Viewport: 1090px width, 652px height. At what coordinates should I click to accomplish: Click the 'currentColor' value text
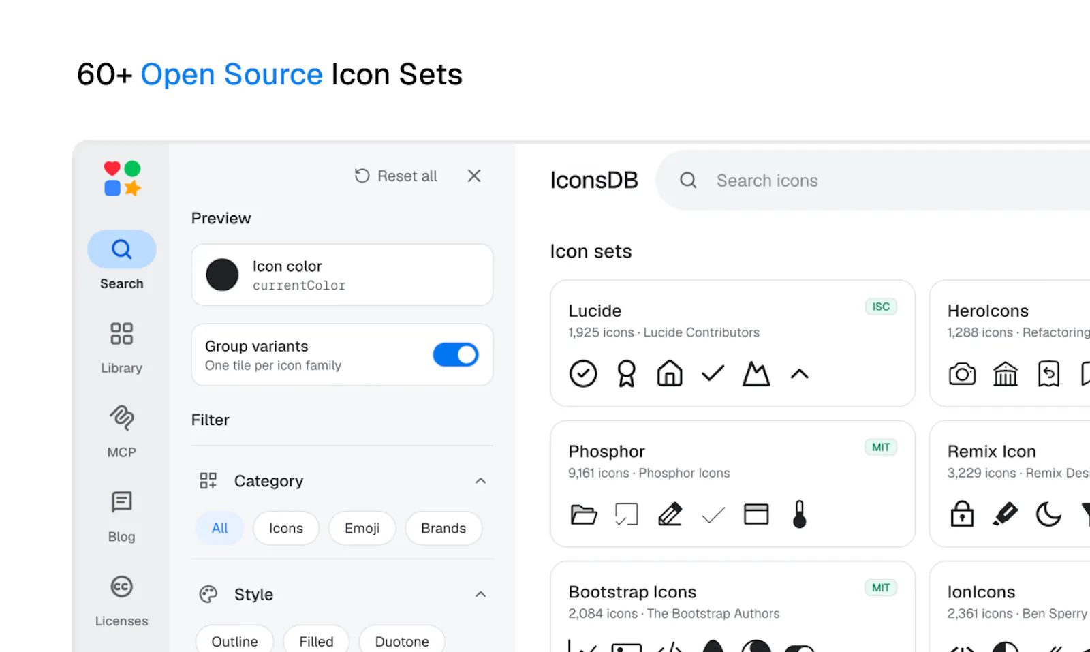coord(299,285)
